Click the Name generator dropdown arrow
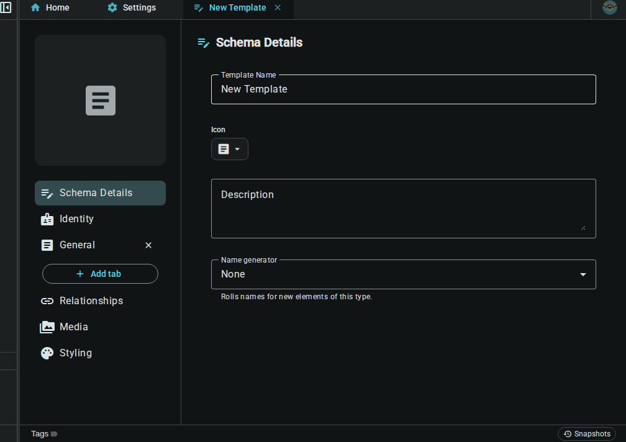 pyautogui.click(x=583, y=274)
